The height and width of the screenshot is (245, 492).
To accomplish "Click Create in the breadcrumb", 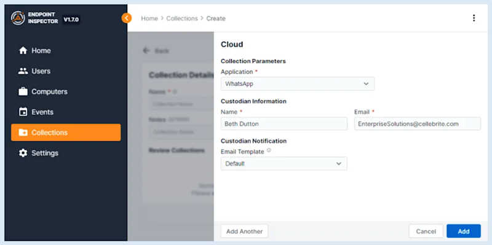I will [216, 18].
